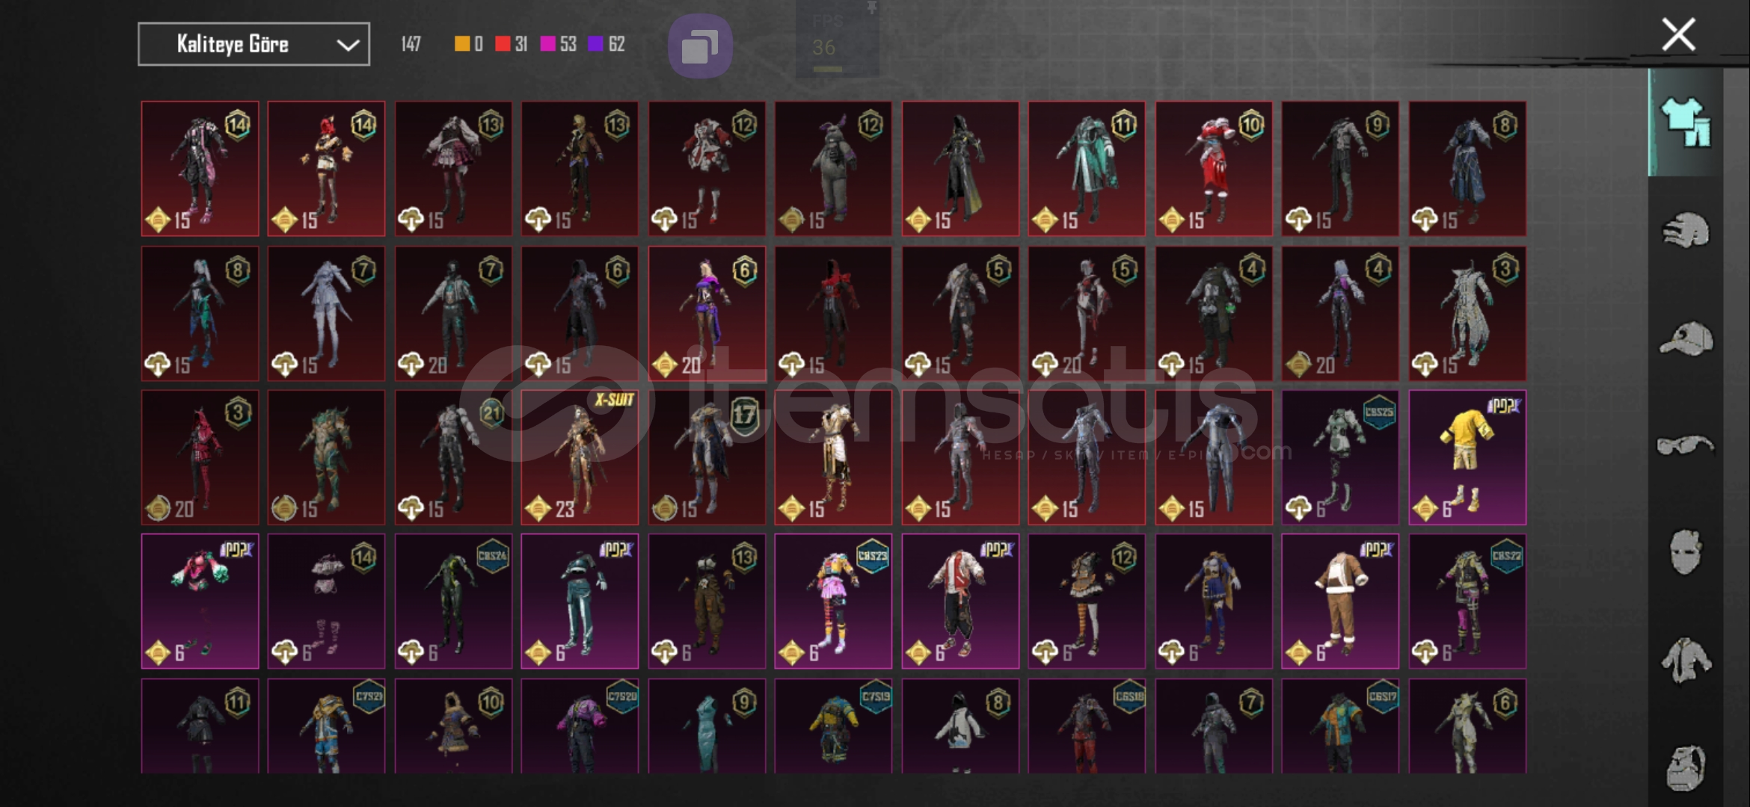Viewport: 1750px width, 807px height.
Task: Select the gloves category in sidebar
Action: tap(1686, 230)
